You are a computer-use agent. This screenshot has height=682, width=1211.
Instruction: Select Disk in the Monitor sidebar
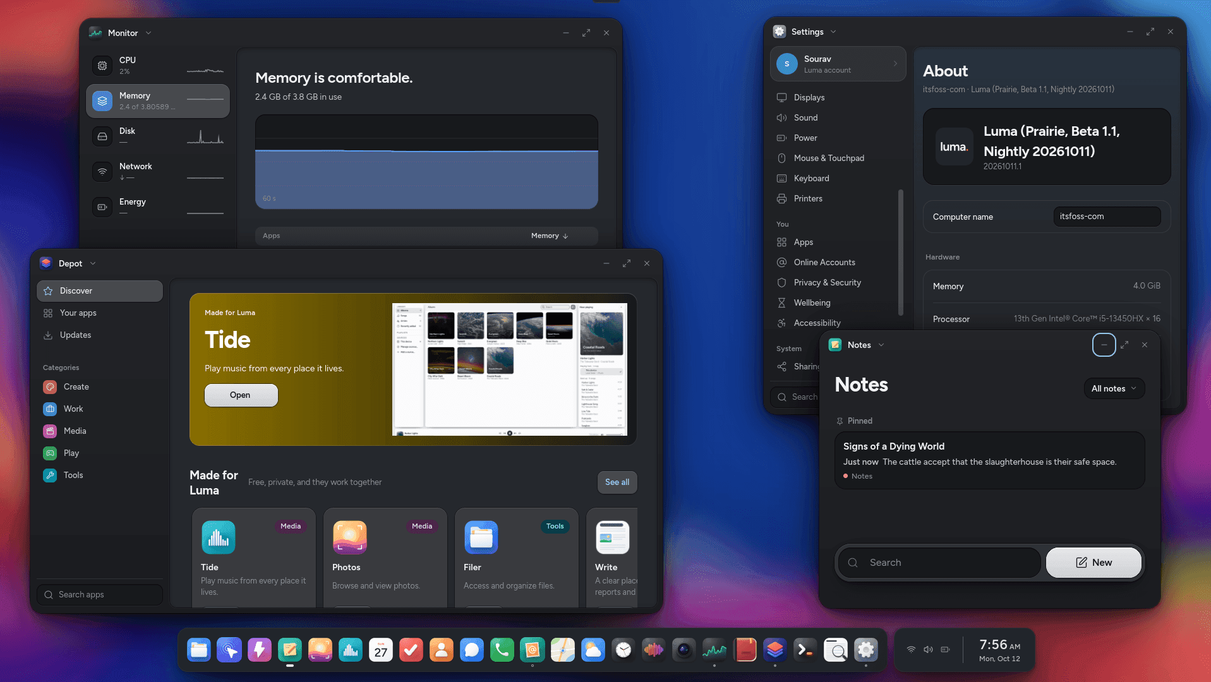pyautogui.click(x=158, y=136)
